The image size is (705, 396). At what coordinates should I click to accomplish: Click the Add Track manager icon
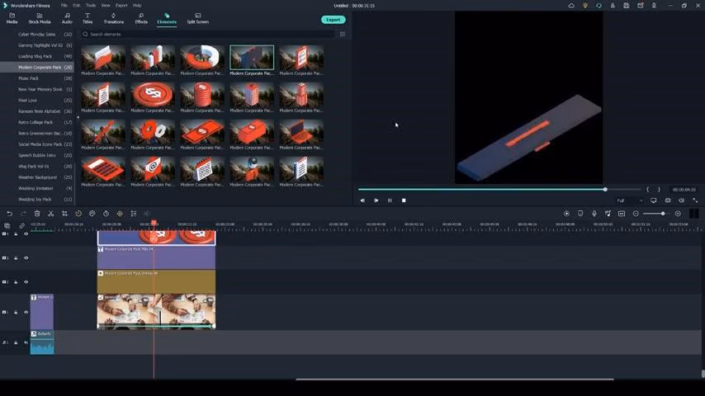coord(7,226)
